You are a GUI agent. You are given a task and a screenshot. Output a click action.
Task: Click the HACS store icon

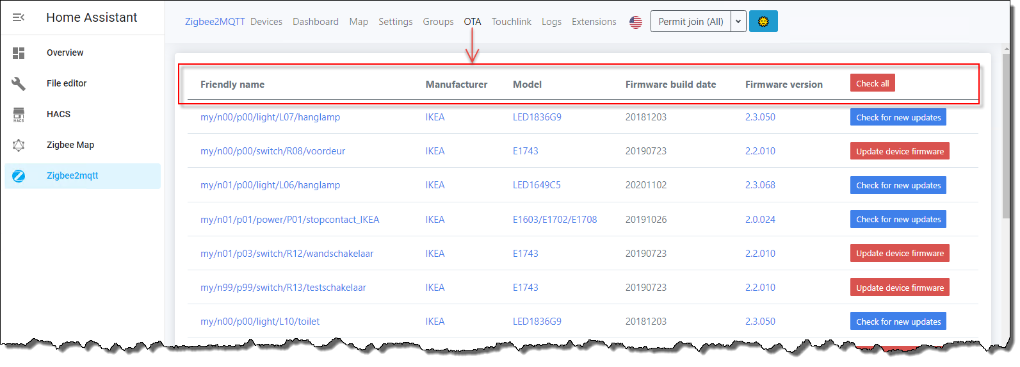(x=19, y=115)
